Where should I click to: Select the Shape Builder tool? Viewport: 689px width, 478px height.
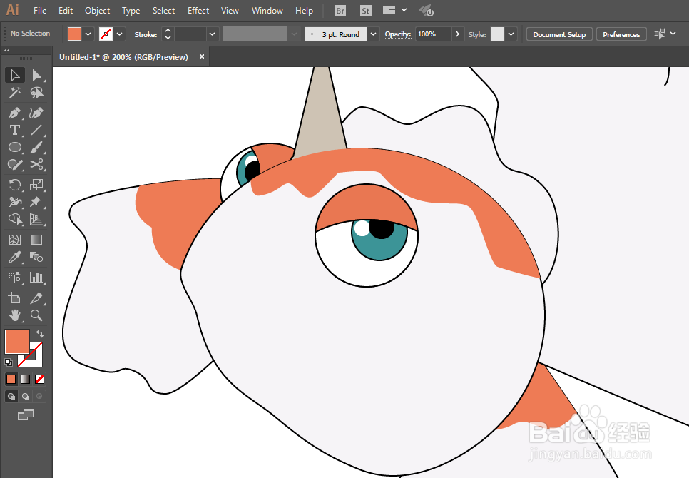[15, 219]
